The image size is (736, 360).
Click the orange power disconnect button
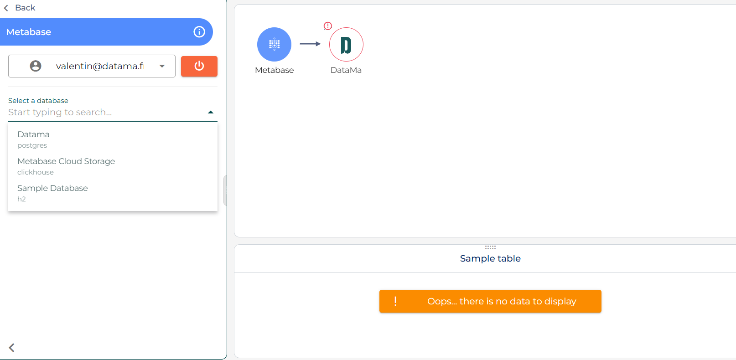tap(199, 66)
